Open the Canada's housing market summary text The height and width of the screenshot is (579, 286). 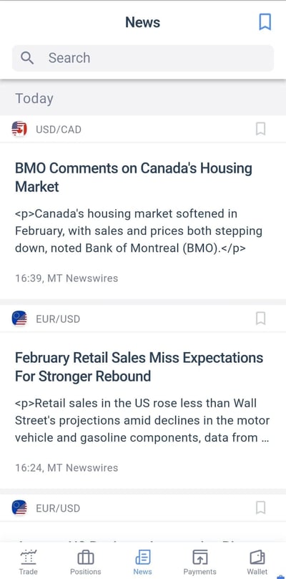click(139, 230)
